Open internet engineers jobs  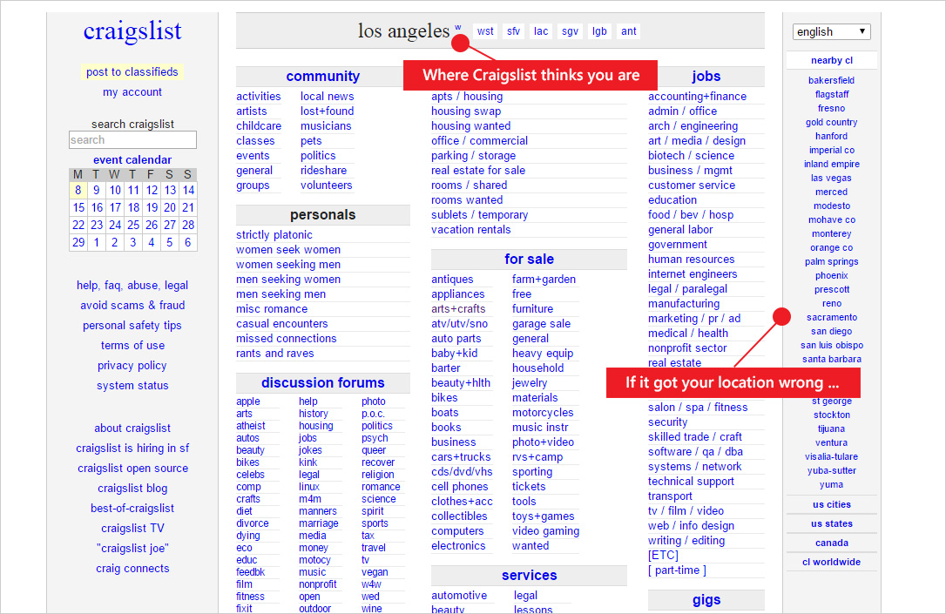coord(693,274)
